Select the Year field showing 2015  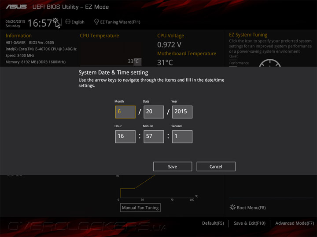tap(182, 112)
